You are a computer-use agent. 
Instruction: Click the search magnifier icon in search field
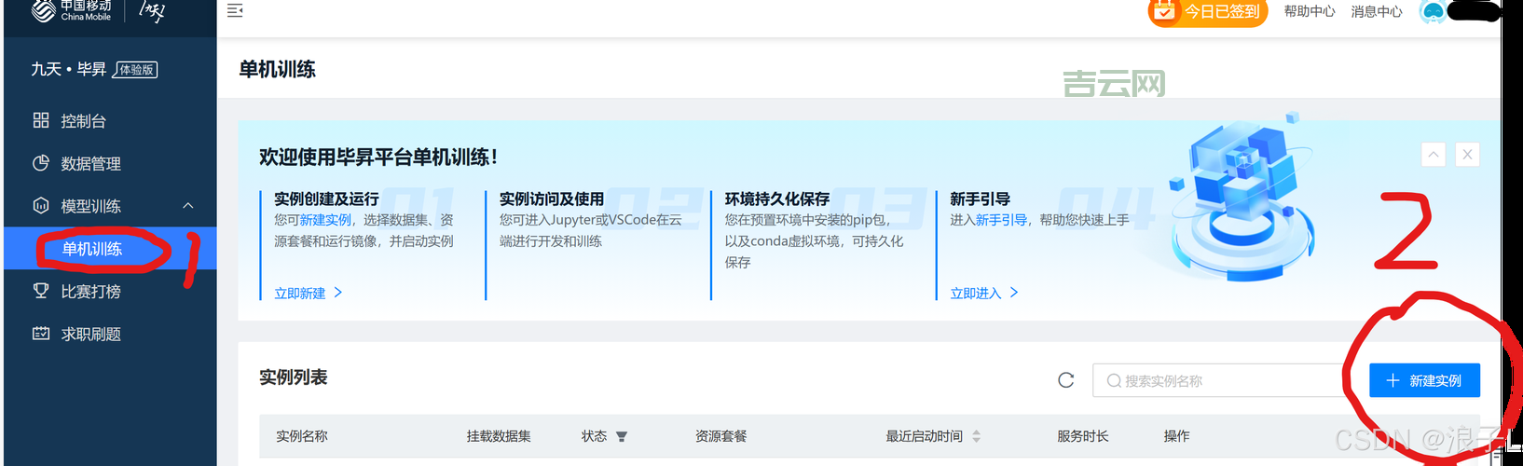point(1113,380)
